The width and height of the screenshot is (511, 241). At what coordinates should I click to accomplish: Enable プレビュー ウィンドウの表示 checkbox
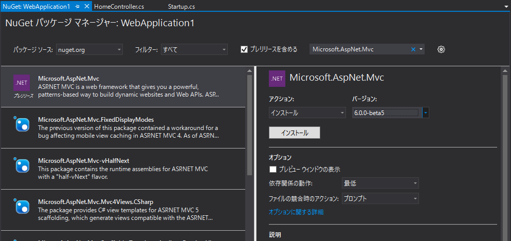tap(273, 170)
